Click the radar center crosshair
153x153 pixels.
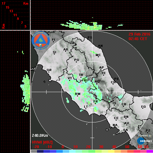[x=92, y=92]
